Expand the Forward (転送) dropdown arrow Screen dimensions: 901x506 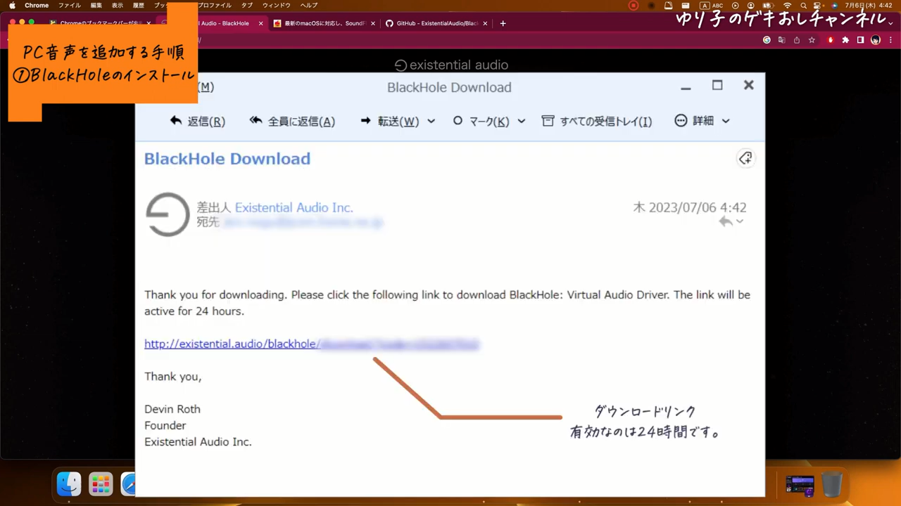(431, 121)
